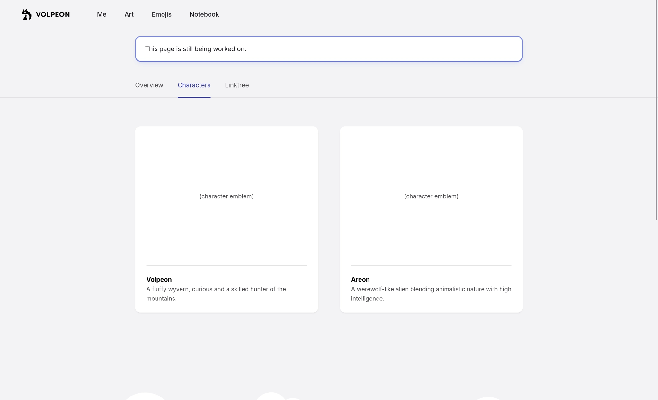Screen dimensions: 658x400
Task: Click the rightmost cloud shape at bottom
Action: (x=488, y=398)
